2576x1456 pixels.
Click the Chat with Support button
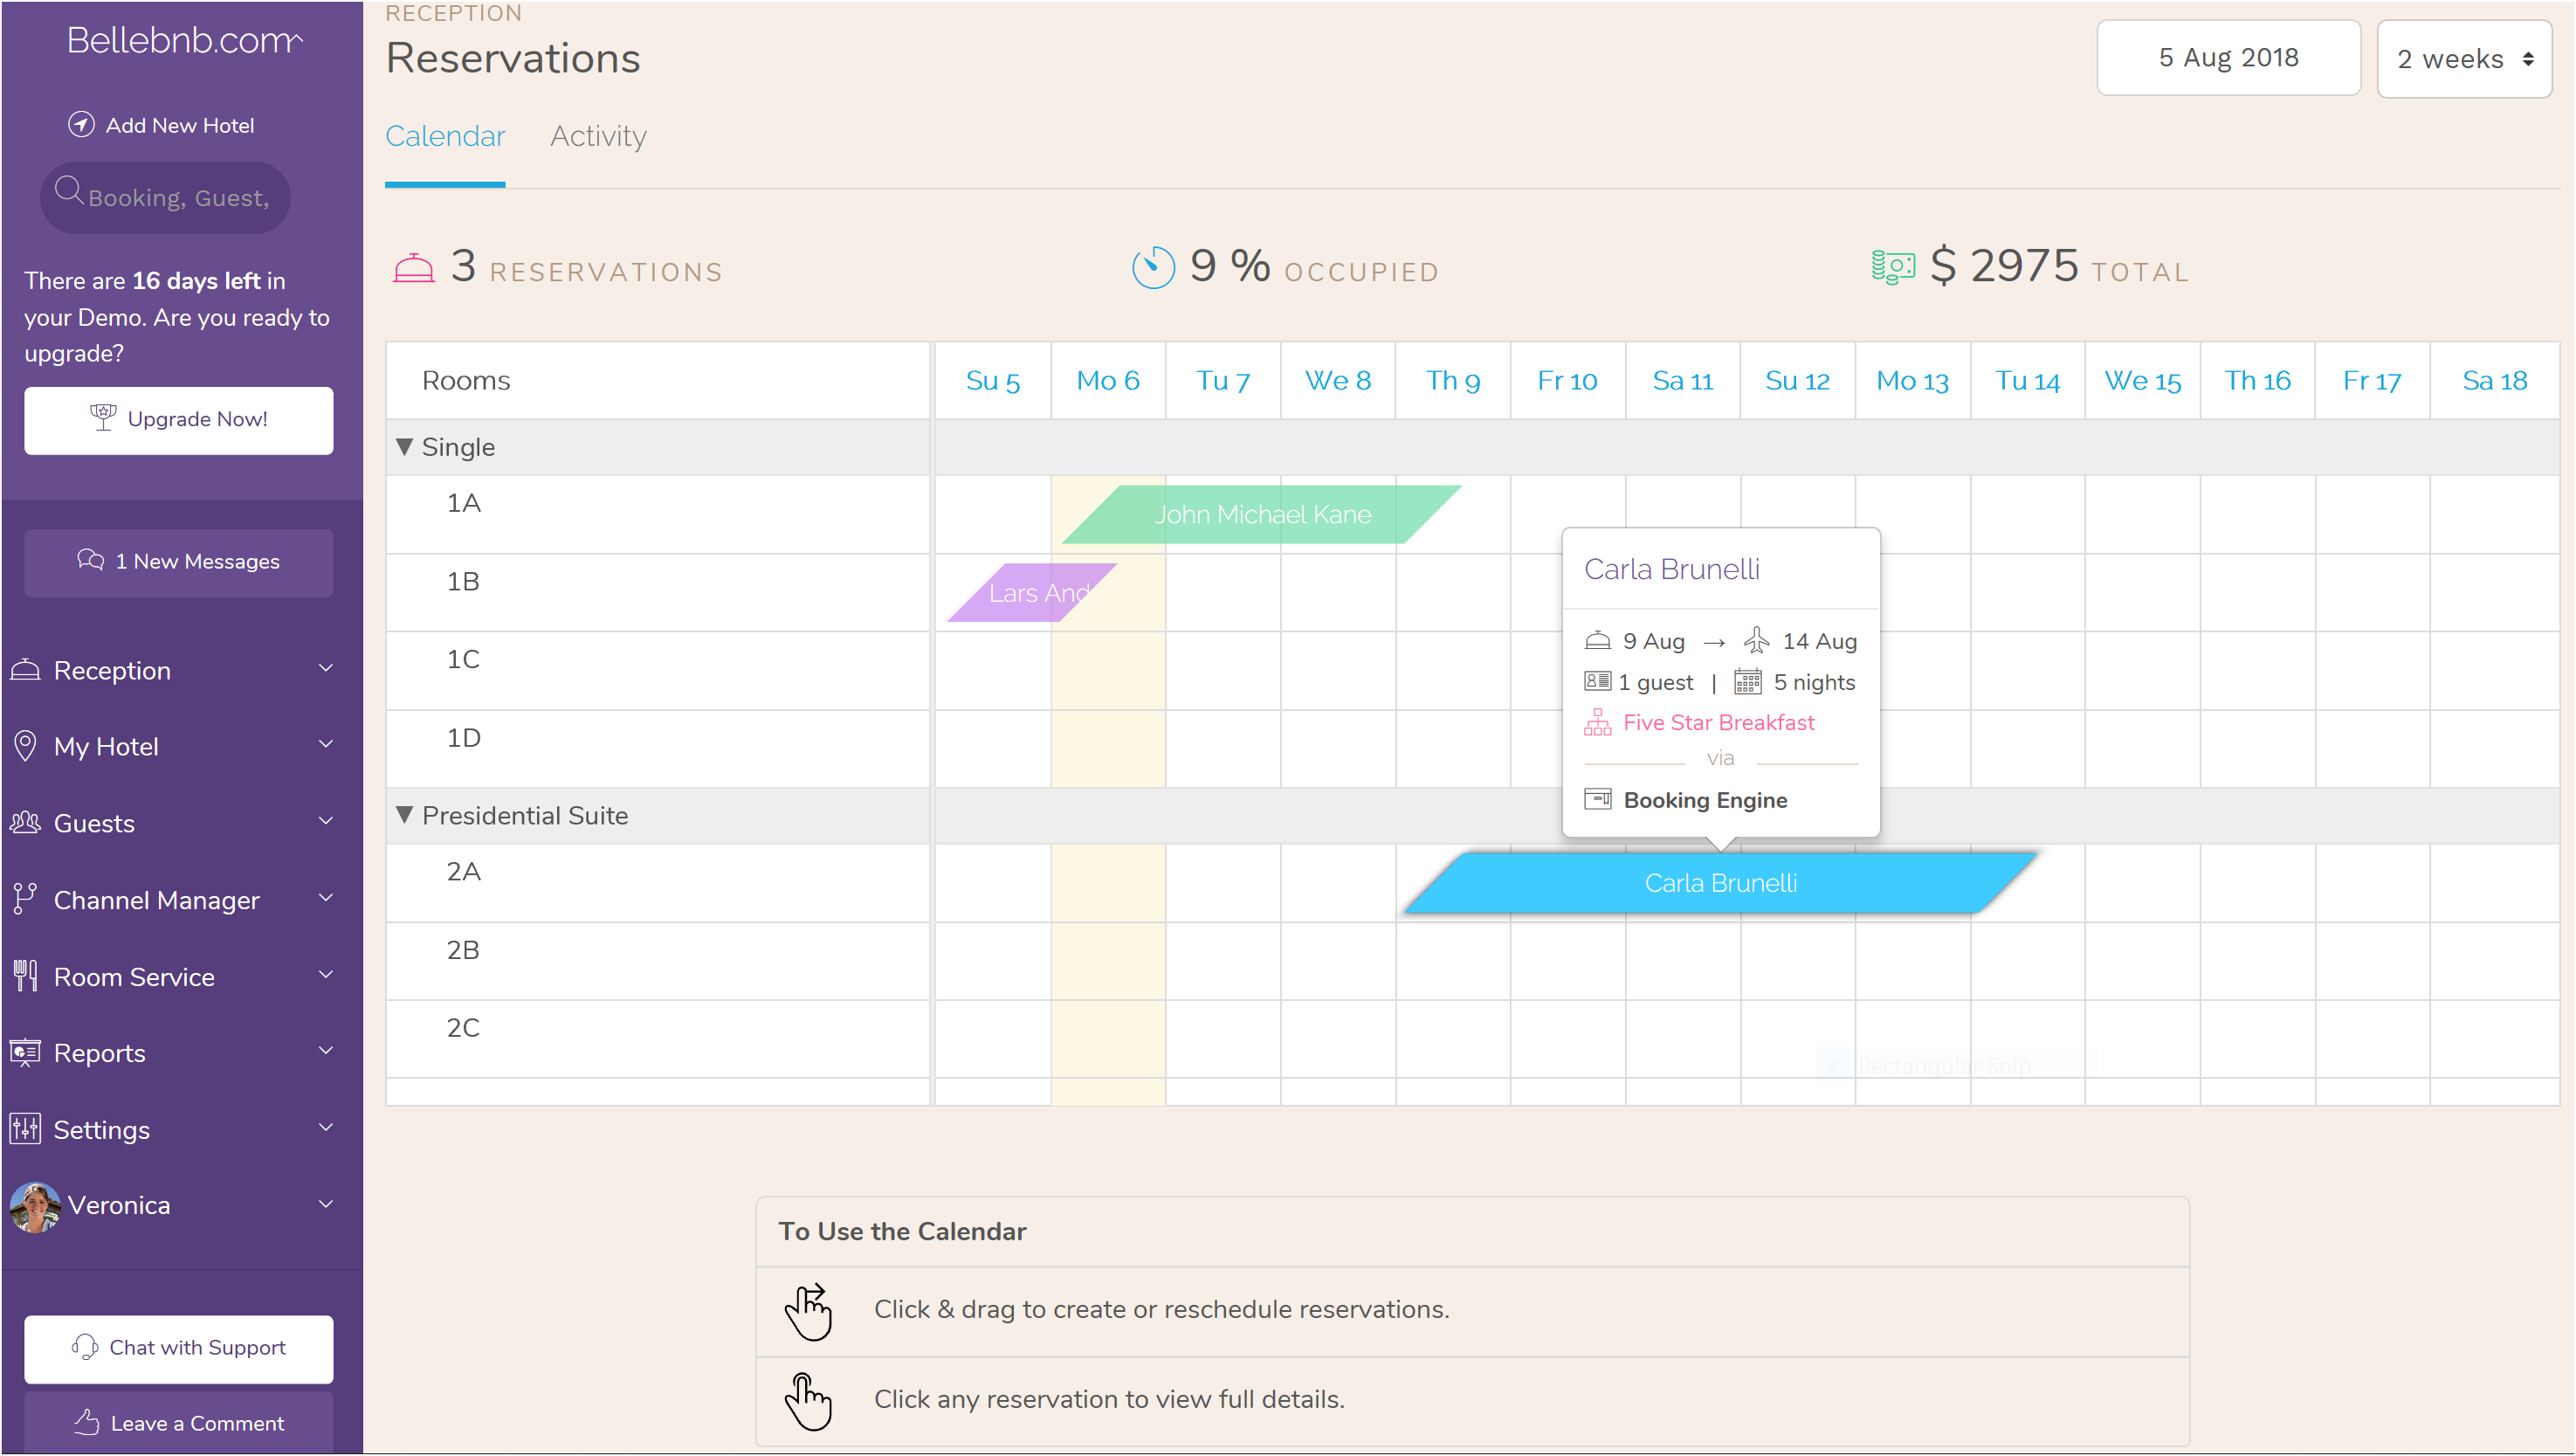click(179, 1348)
